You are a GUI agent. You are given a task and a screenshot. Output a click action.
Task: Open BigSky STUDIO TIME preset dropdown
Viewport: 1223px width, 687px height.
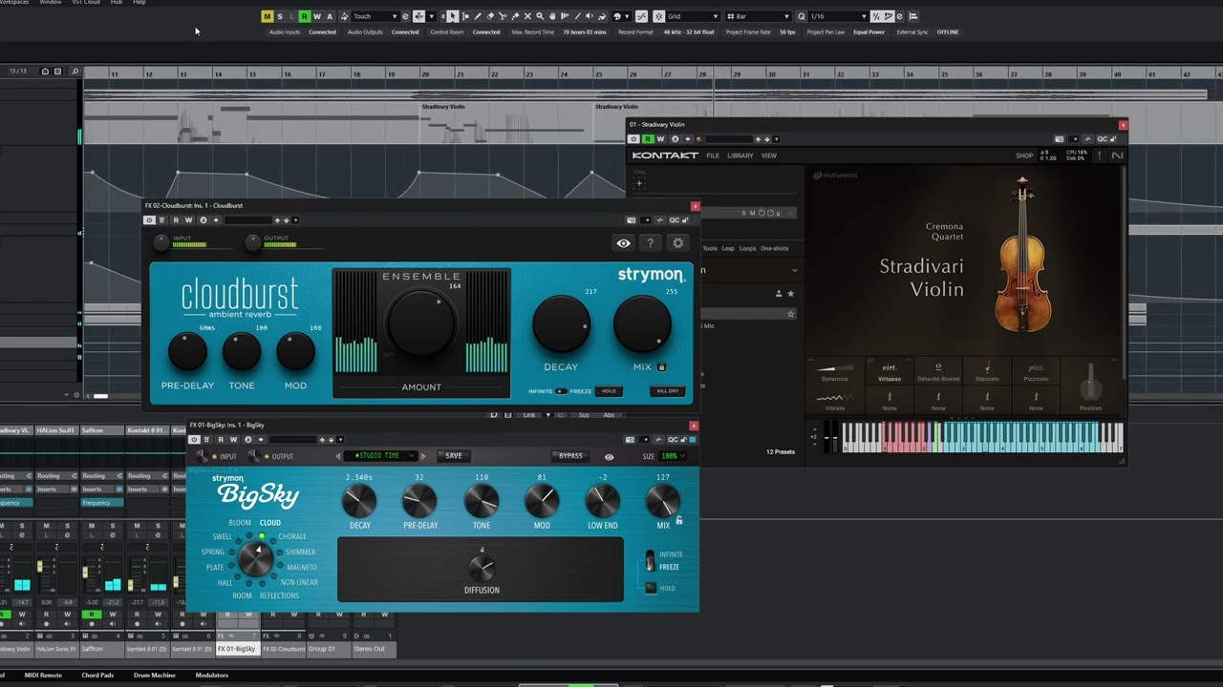pos(380,456)
